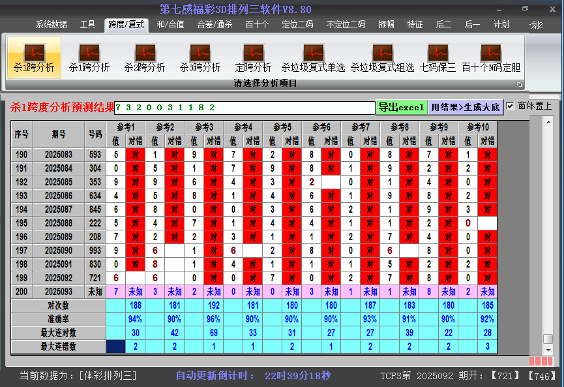The height and width of the screenshot is (387, 564).
Task: Click 用结果>生成大底 button
Action: point(466,107)
